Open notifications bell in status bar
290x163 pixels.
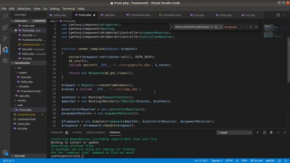(x=286, y=161)
